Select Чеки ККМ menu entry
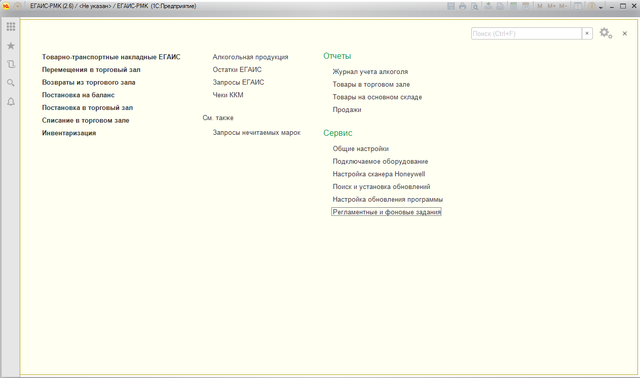640x378 pixels. [228, 95]
